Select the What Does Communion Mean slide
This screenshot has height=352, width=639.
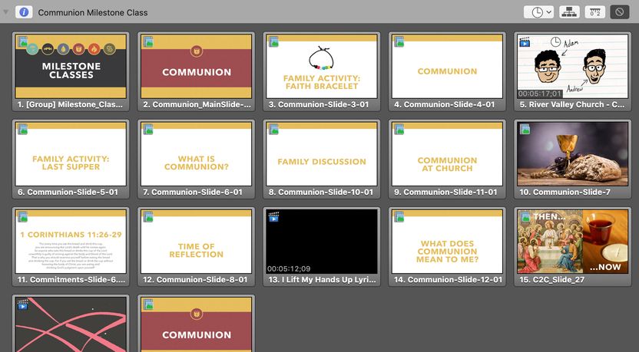[x=448, y=242]
